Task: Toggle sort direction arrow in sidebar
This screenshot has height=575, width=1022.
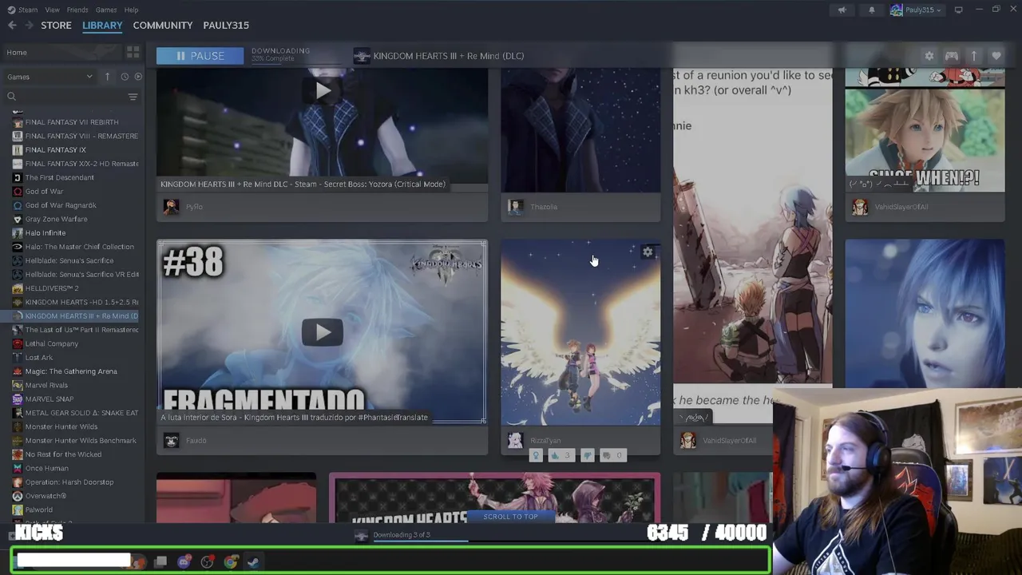Action: [107, 77]
